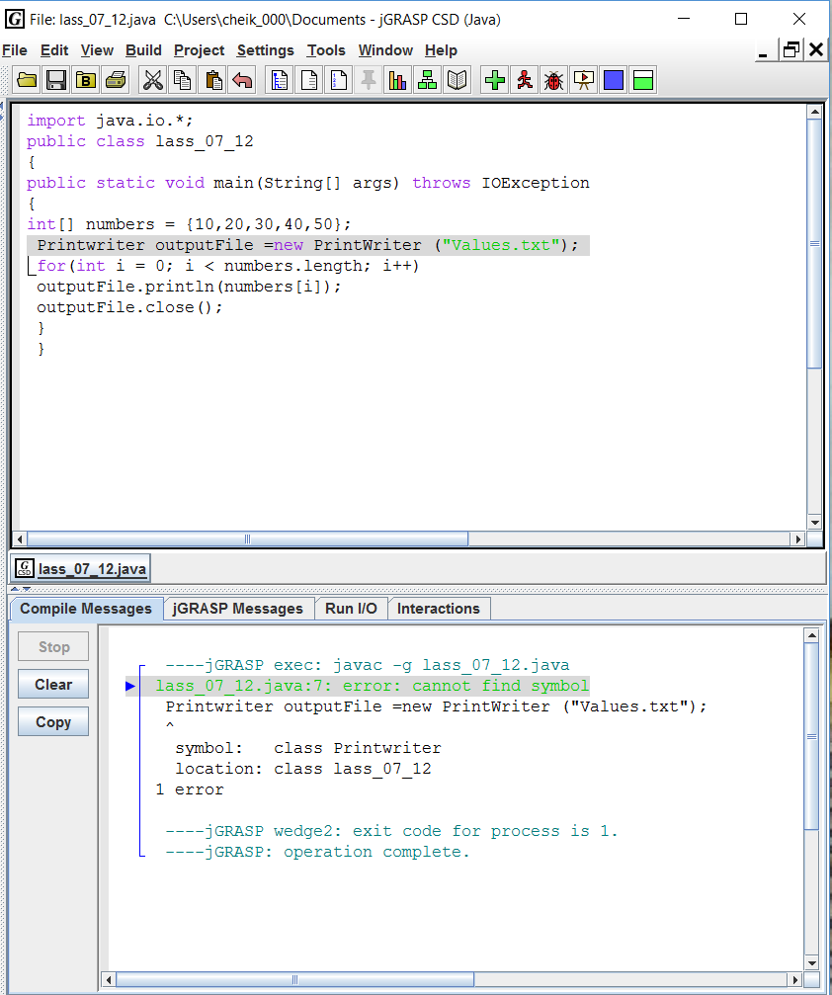
Task: Paste from clipboard using the toolbar icon
Action: 213,80
